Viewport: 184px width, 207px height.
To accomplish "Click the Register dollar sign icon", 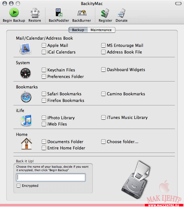I will (x=105, y=13).
